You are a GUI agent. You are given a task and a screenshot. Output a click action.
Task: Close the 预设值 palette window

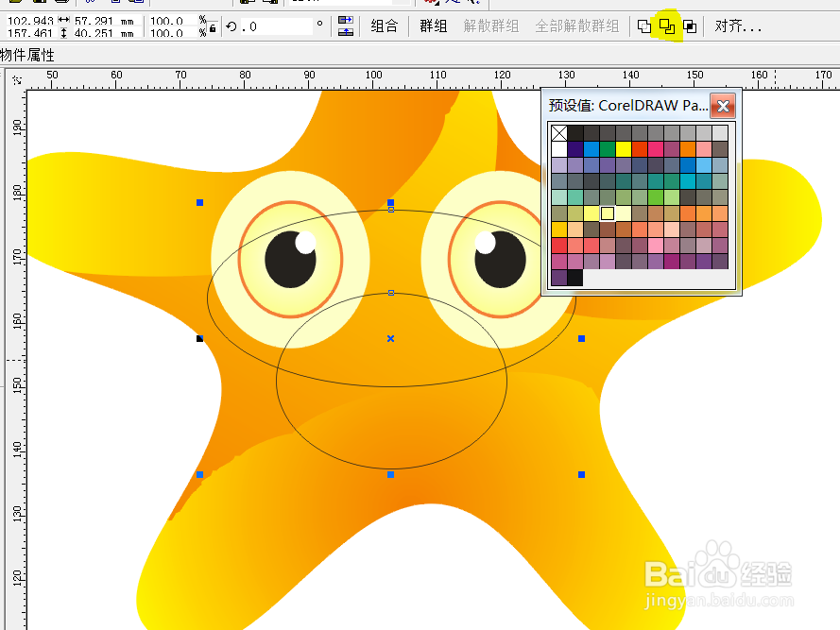723,106
